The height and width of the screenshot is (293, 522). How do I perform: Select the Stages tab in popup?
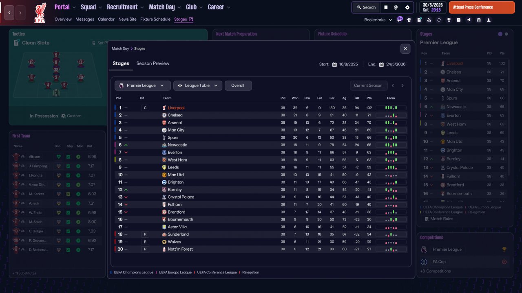(121, 63)
